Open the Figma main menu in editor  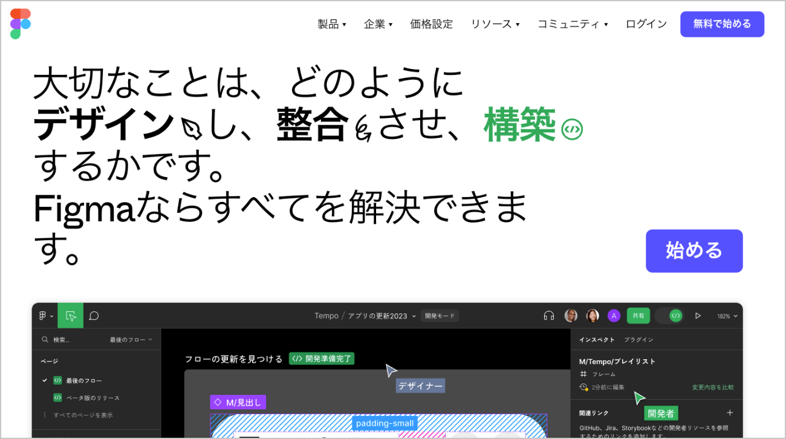point(45,316)
